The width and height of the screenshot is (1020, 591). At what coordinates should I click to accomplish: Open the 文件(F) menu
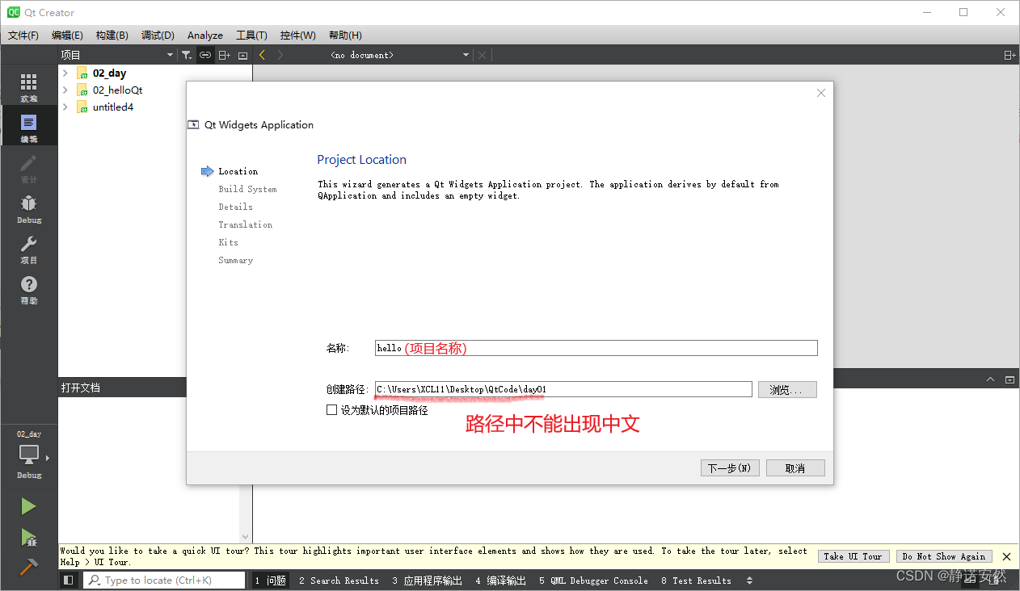pos(23,35)
